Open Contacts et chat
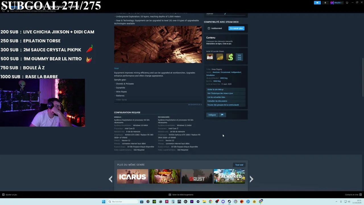Screen dimensions: 364x205 click(x=353, y=195)
